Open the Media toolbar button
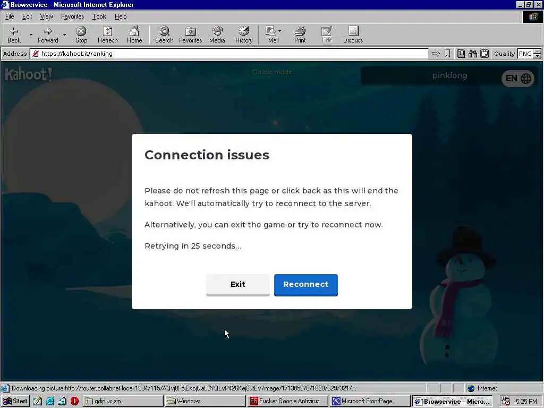The height and width of the screenshot is (408, 544). [x=217, y=35]
